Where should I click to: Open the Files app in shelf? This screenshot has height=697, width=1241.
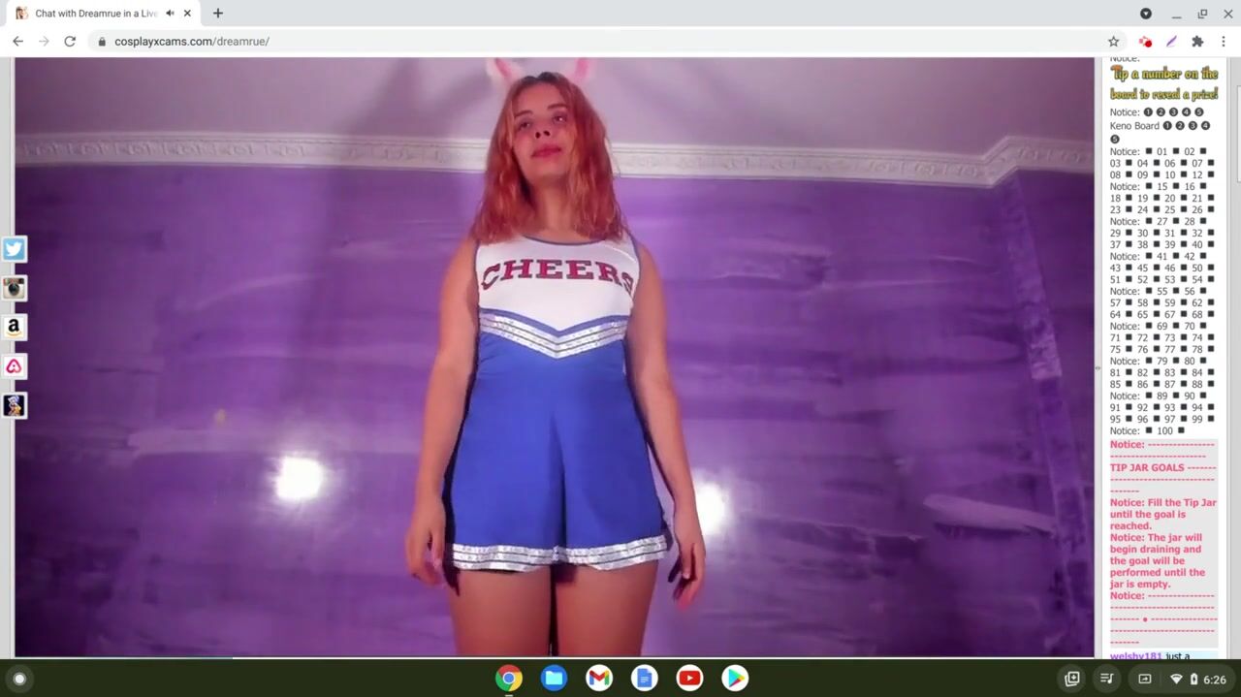555,678
